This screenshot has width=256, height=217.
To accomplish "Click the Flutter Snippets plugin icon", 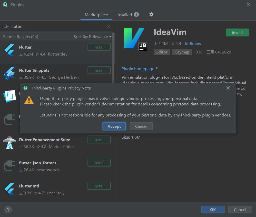I will point(9,73).
